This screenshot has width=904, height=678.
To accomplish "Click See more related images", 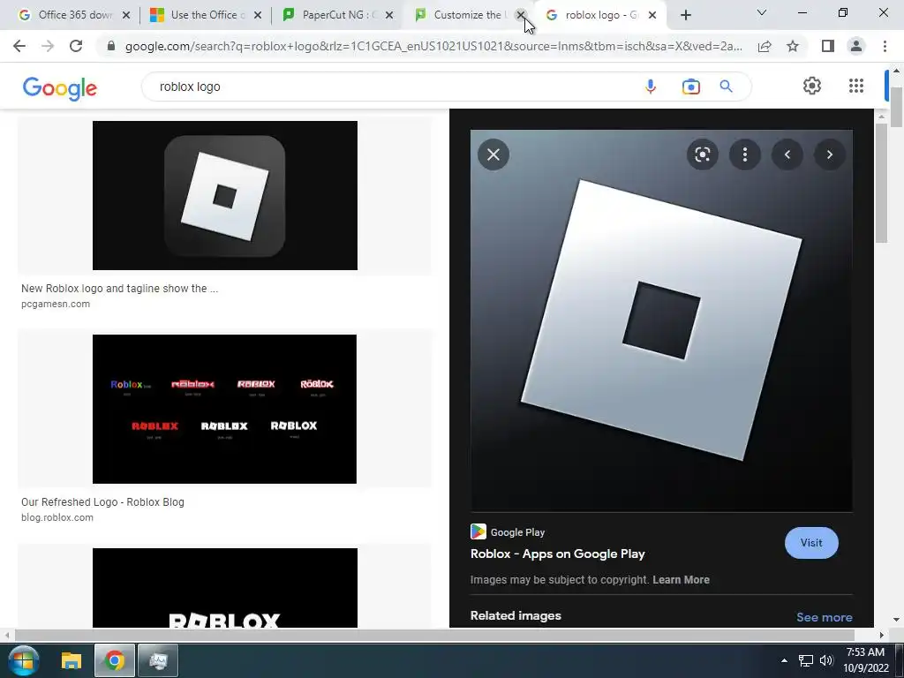I will tap(825, 617).
